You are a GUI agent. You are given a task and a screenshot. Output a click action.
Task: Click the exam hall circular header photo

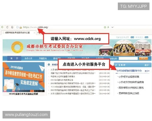pos(124,48)
